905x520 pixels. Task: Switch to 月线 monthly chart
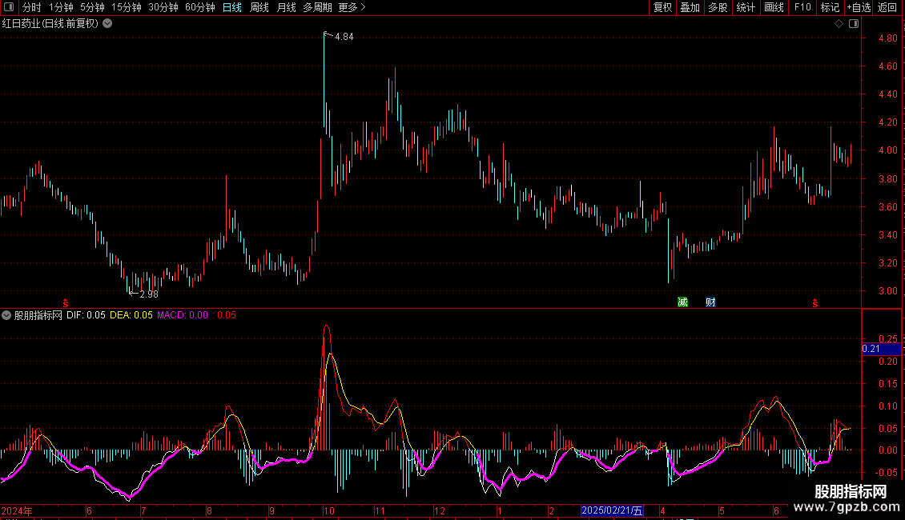286,7
